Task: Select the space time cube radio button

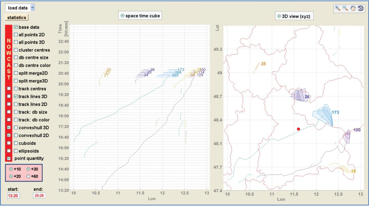Action: point(123,16)
